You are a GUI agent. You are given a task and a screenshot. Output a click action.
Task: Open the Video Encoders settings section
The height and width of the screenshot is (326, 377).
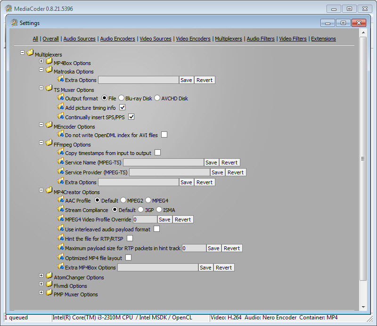point(193,39)
